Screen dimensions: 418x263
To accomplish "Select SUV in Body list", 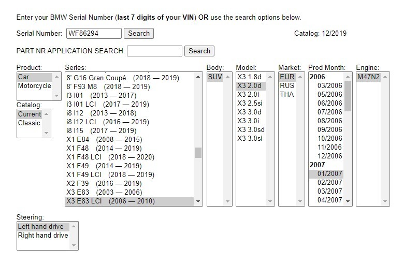I will tap(215, 77).
